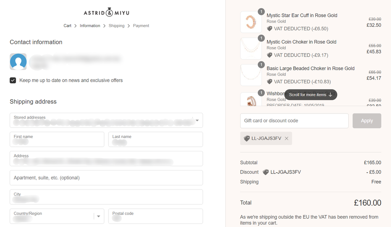Click Basic Large Beaded Choker in Rose Gold title
Image resolution: width=391 pixels, height=227 pixels.
pos(310,68)
